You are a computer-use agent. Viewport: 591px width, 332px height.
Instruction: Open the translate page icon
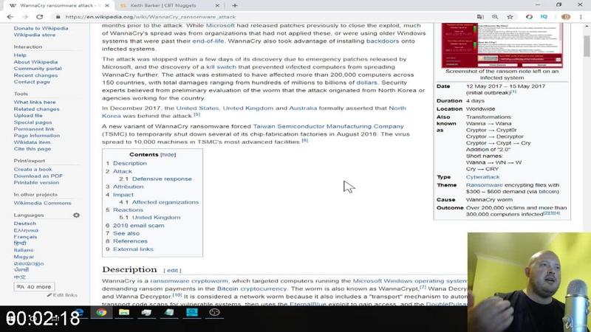(480, 17)
